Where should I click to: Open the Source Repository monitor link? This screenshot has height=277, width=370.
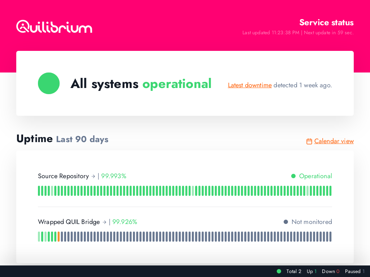63,176
